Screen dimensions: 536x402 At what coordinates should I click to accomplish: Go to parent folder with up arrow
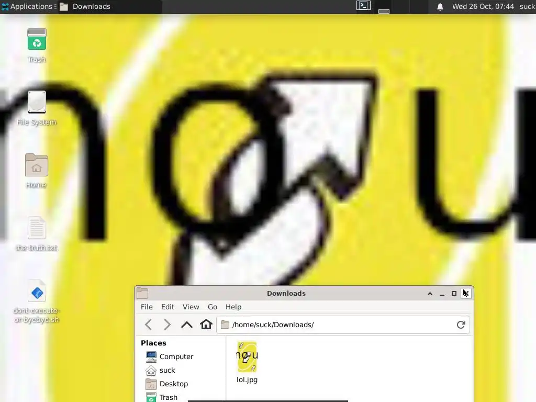coord(187,325)
